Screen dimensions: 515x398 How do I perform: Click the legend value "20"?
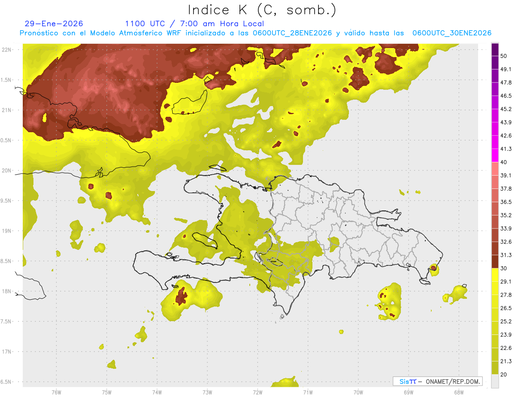point(504,375)
